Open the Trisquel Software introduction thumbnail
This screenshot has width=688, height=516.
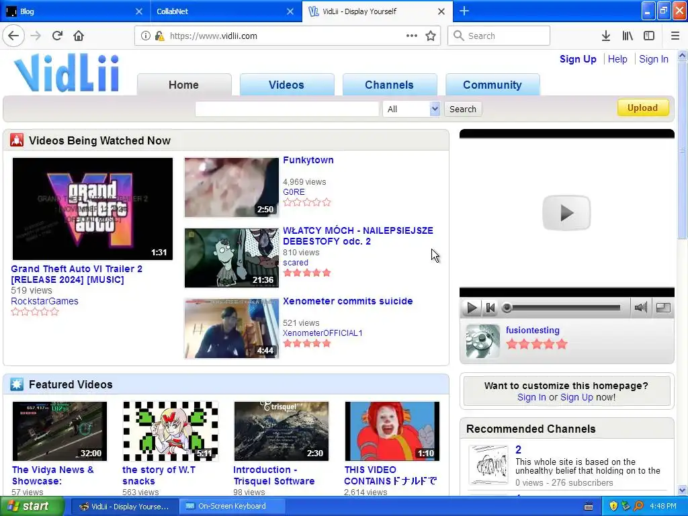tap(282, 431)
